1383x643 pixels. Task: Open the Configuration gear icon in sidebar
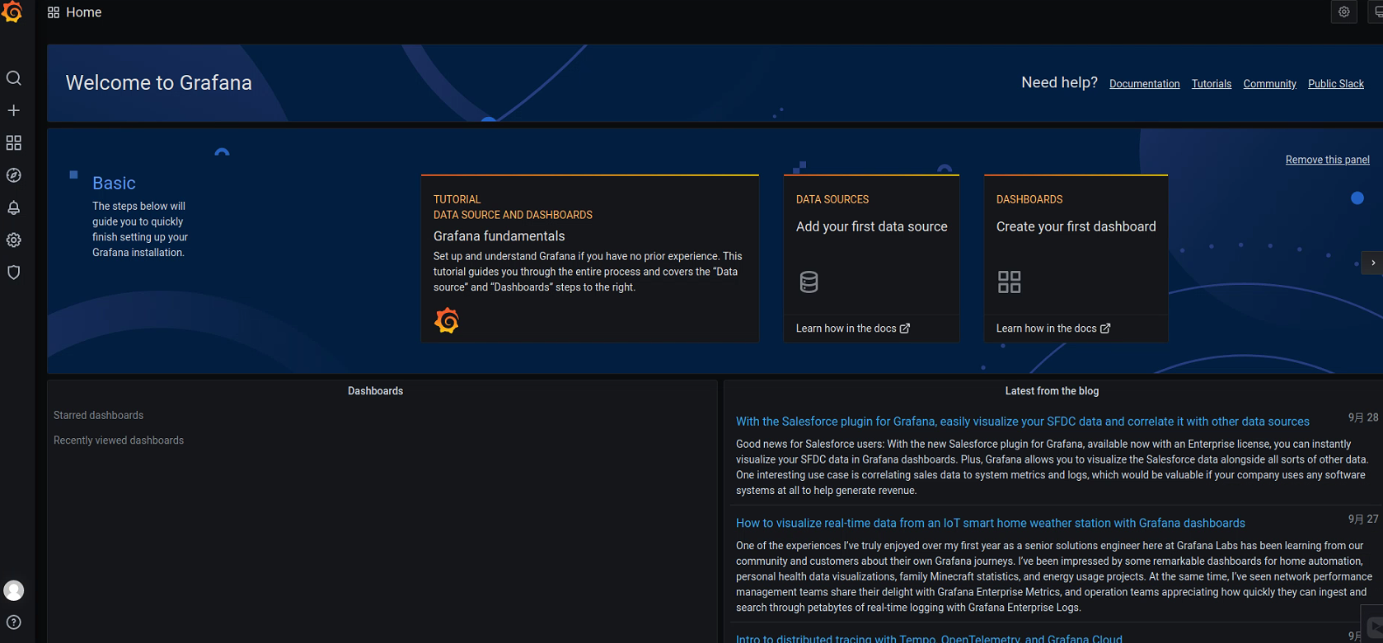point(14,240)
